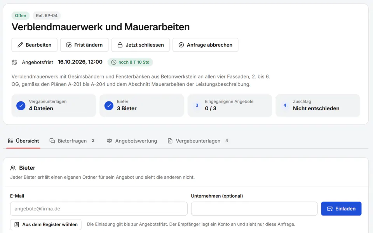Click the 4 Dateien card
Image resolution: width=373 pixels, height=233 pixels.
click(x=54, y=106)
